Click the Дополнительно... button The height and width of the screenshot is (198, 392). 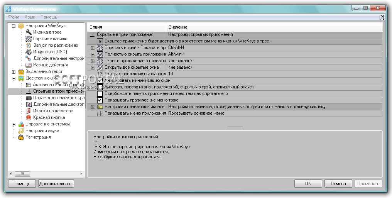coord(56,184)
